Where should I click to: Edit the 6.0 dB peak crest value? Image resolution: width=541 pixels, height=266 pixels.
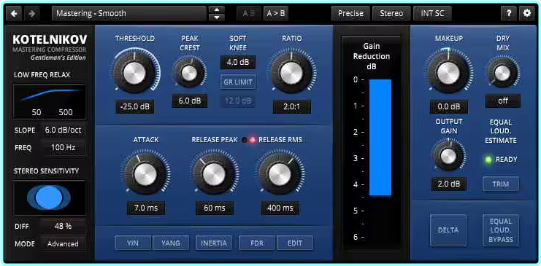(x=190, y=101)
